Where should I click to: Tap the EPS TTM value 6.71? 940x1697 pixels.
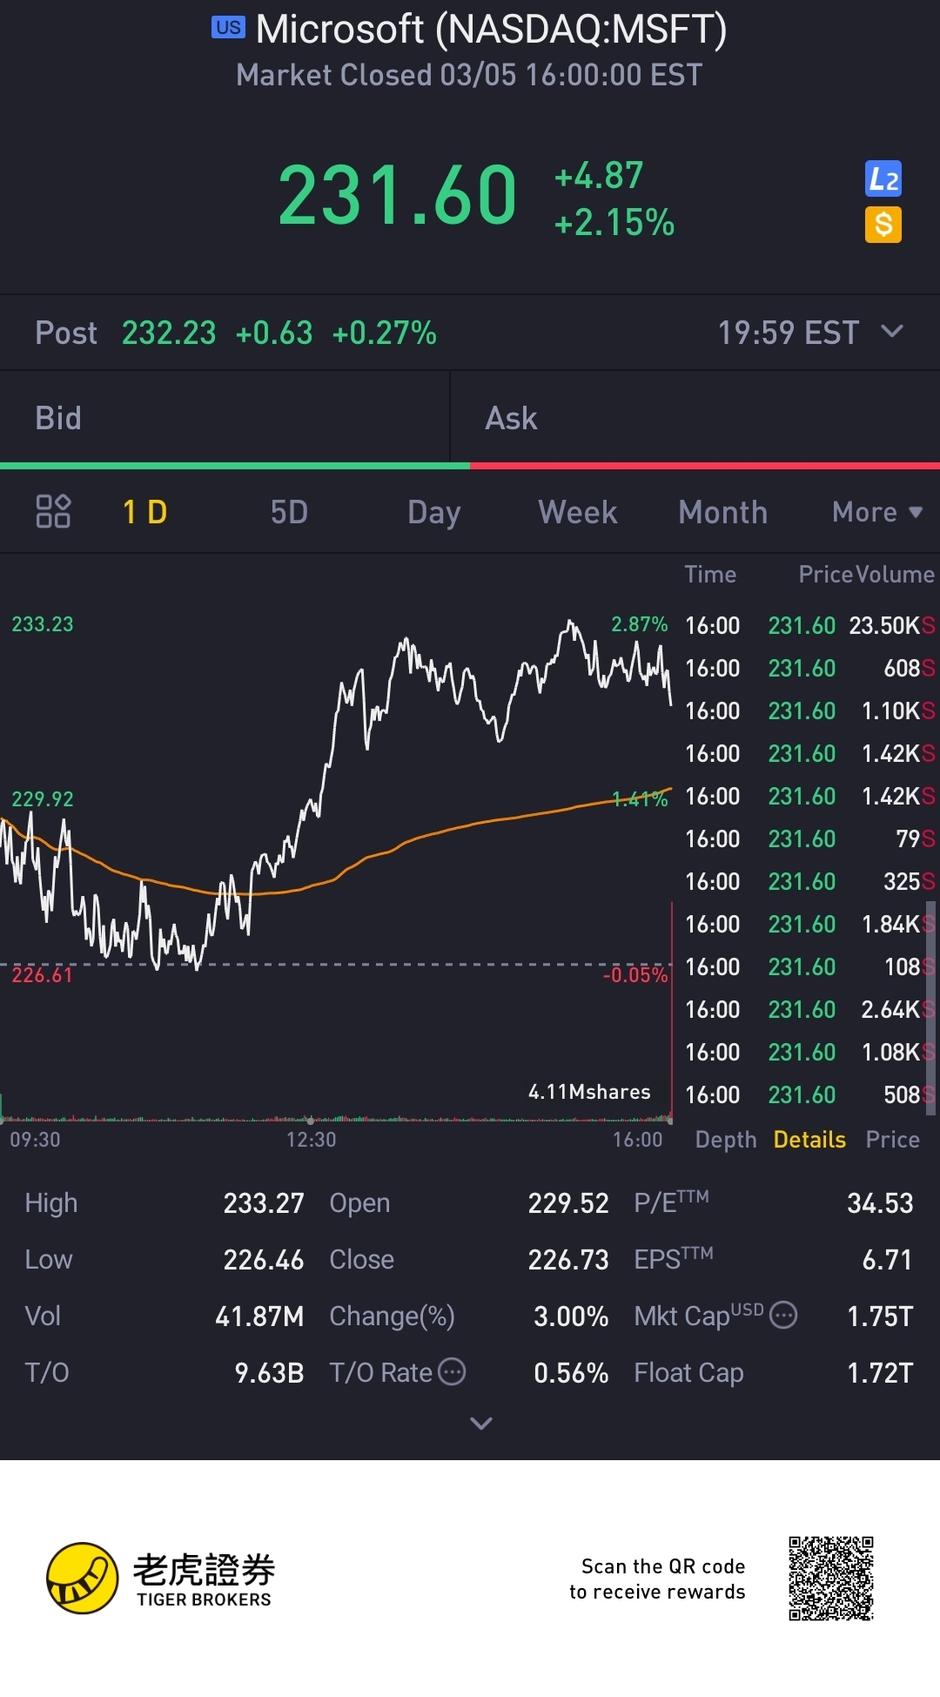click(887, 1260)
